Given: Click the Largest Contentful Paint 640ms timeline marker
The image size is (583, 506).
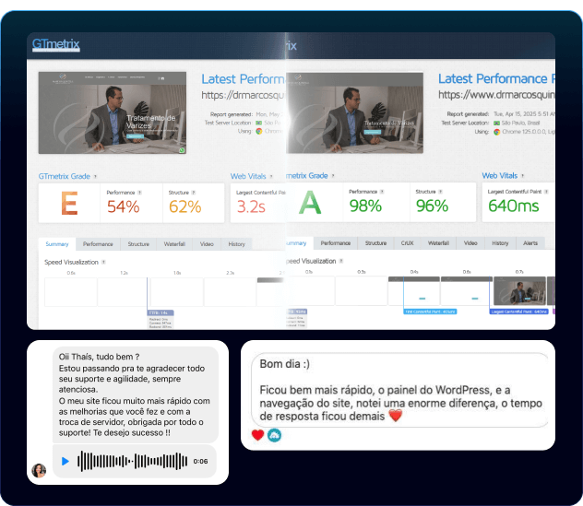Looking at the screenshot, I should (x=519, y=312).
